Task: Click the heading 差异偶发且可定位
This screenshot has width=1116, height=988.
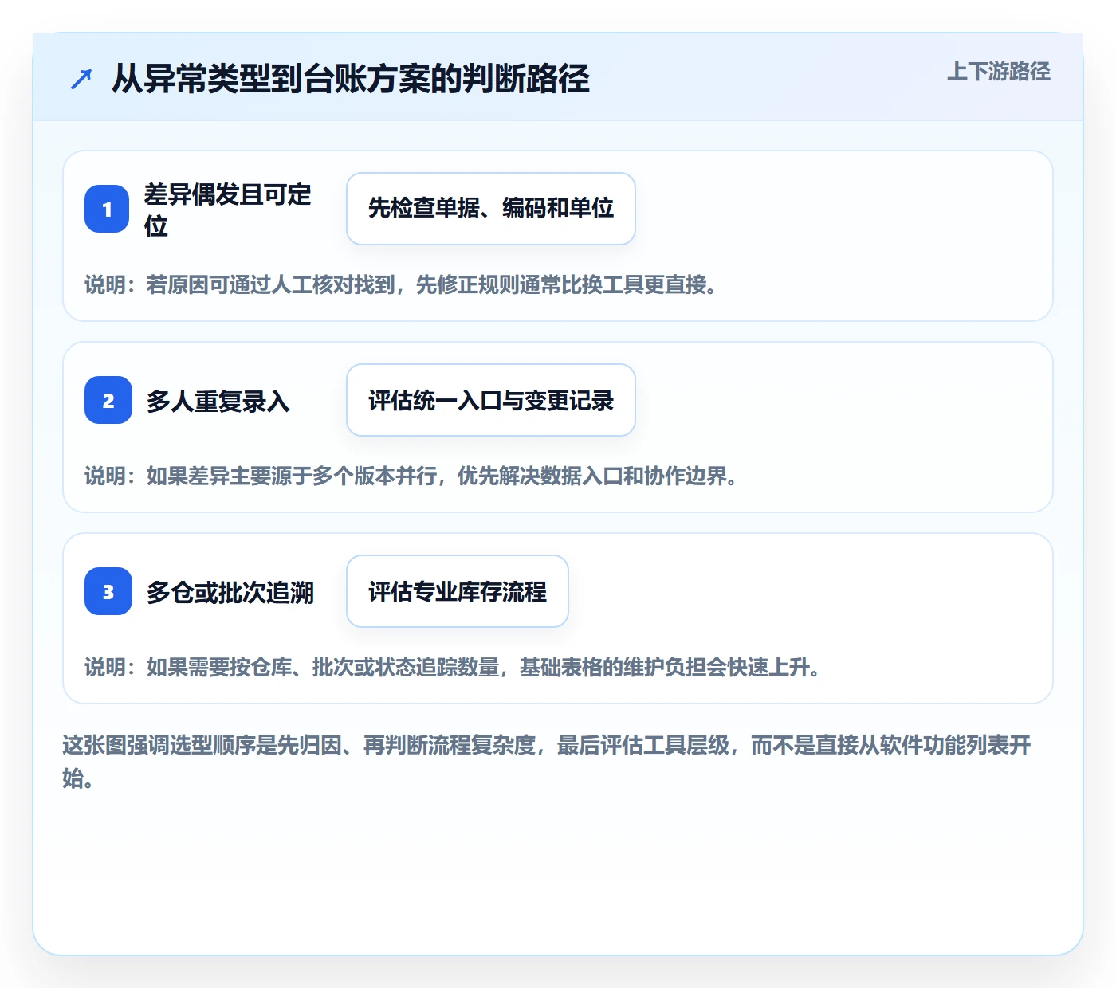Action: click(x=228, y=210)
